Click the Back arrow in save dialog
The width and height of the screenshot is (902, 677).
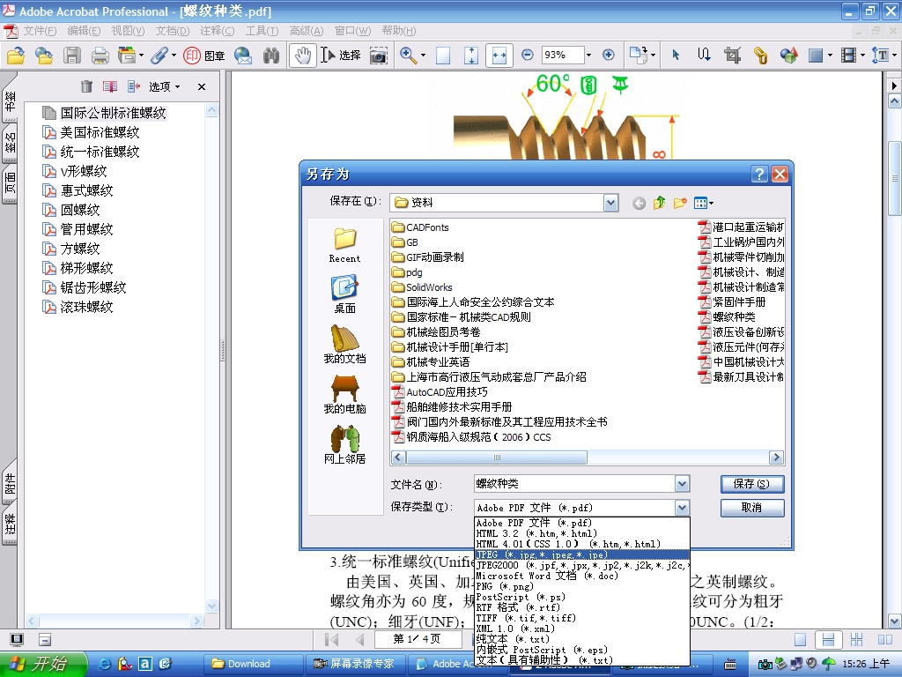(x=639, y=203)
